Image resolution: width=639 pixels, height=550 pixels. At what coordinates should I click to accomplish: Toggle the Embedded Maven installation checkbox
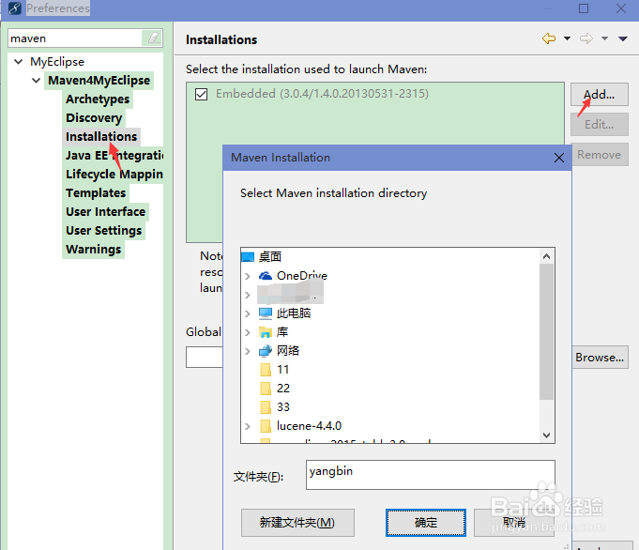pos(202,94)
